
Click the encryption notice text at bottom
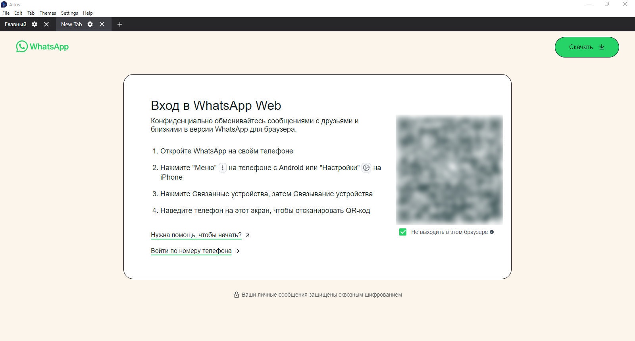[x=321, y=295]
